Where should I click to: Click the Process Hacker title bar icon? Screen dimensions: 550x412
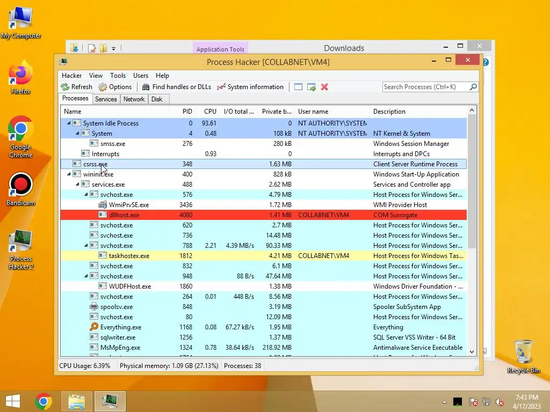pos(63,62)
